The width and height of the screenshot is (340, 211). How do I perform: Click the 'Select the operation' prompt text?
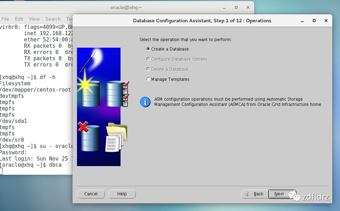pos(185,40)
